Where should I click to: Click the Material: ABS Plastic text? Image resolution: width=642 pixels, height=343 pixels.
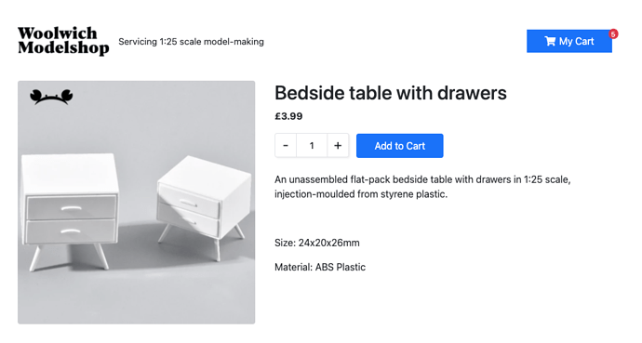320,267
